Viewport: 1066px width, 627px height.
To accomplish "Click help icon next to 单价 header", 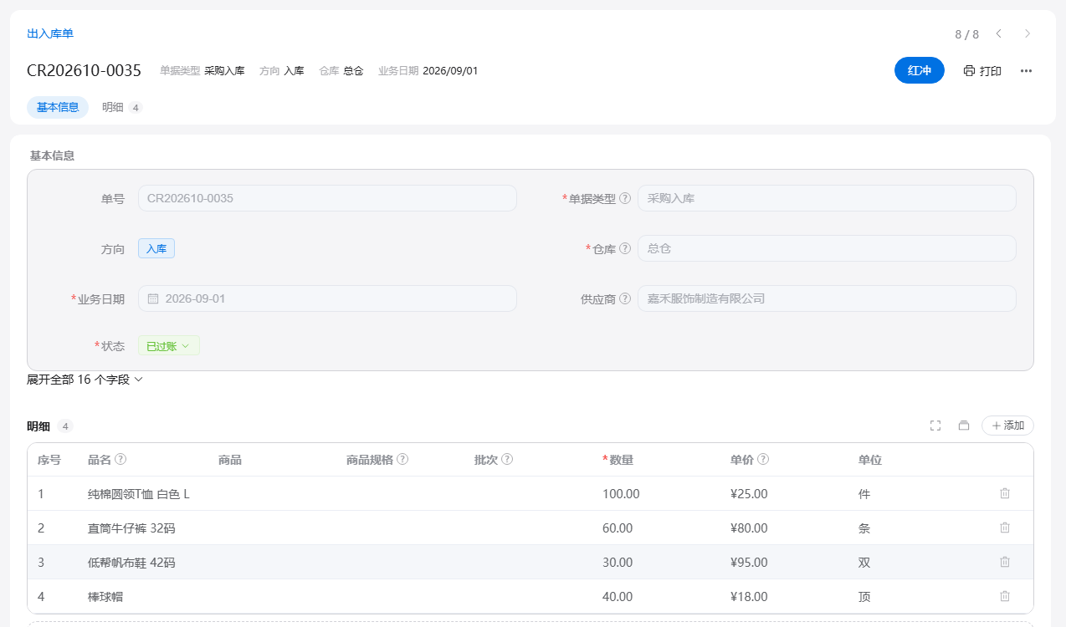I will tap(763, 459).
